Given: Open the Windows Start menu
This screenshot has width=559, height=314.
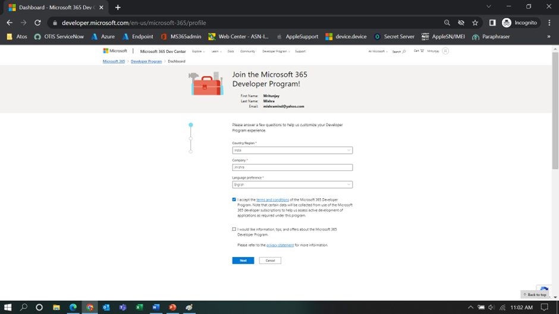Looking at the screenshot, I should click(8, 307).
